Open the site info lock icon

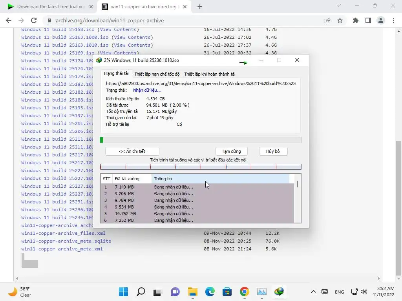coord(49,20)
